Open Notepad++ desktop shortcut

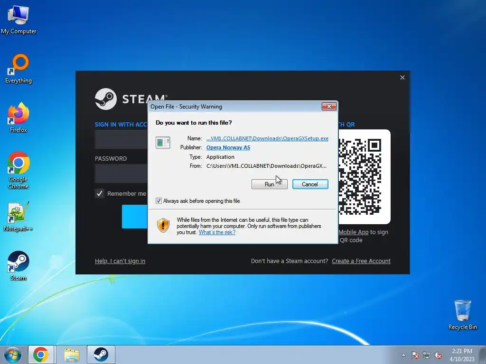tap(19, 216)
